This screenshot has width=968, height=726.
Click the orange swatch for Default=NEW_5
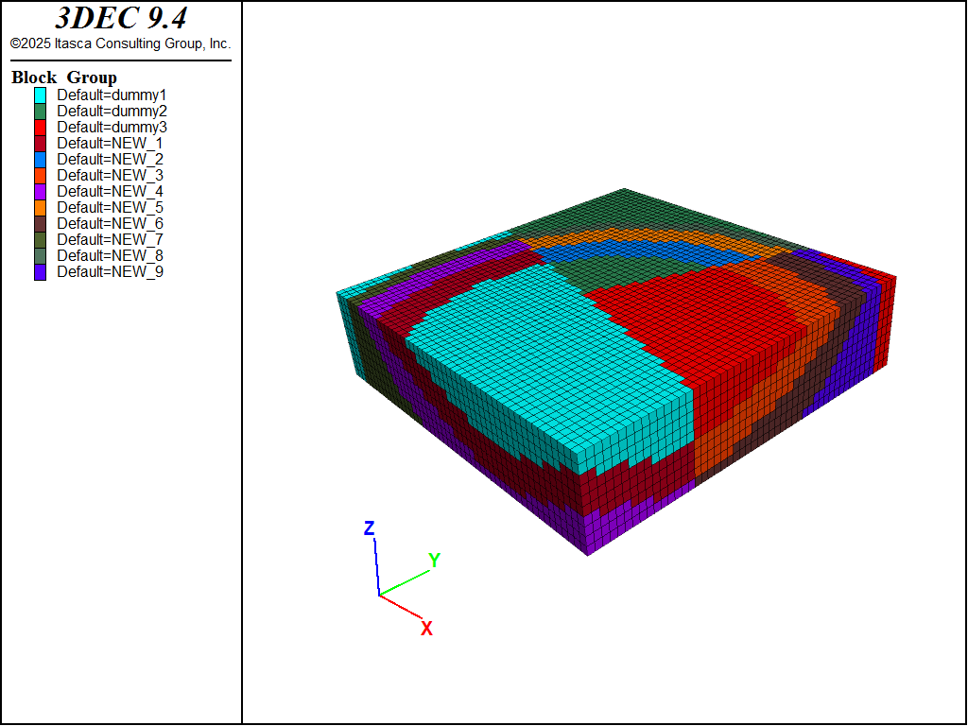[41, 208]
